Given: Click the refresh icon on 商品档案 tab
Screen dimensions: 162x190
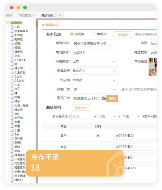Looking at the screenshot, I should click(56, 15).
